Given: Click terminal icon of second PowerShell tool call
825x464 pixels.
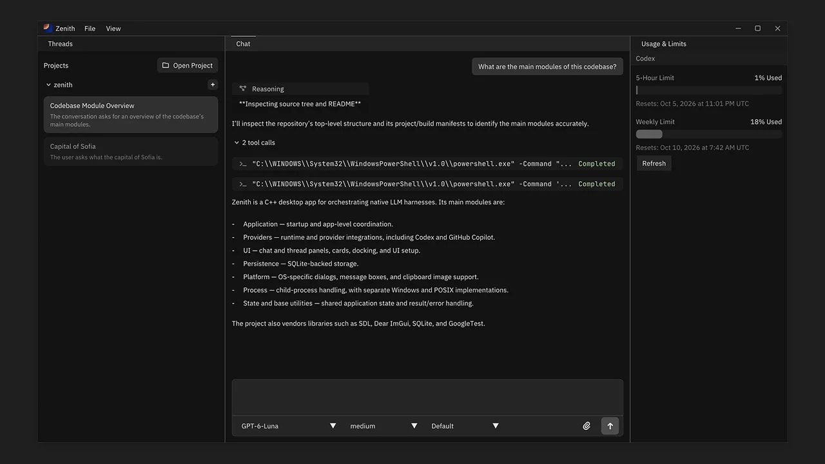Looking at the screenshot, I should click(x=243, y=184).
